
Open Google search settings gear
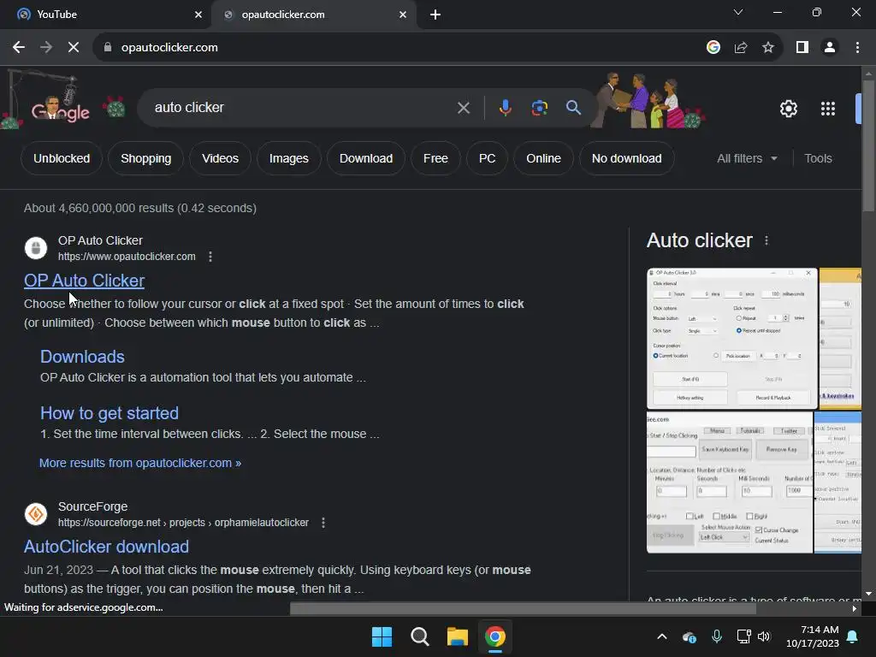788,109
